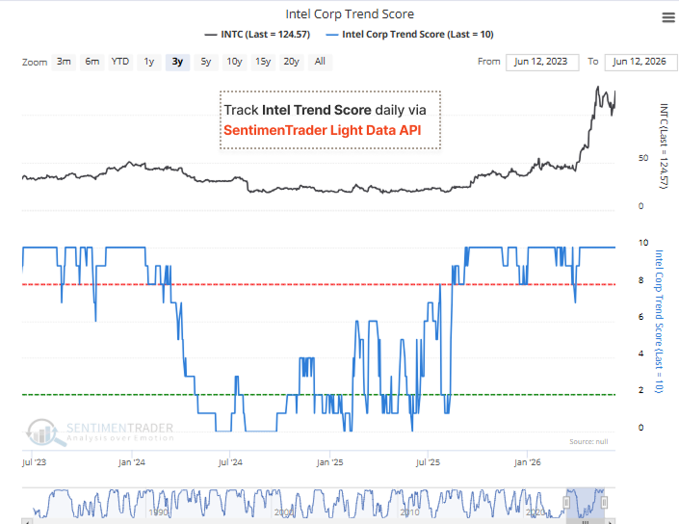
Task: Set zoom range to 3m
Action: [64, 62]
